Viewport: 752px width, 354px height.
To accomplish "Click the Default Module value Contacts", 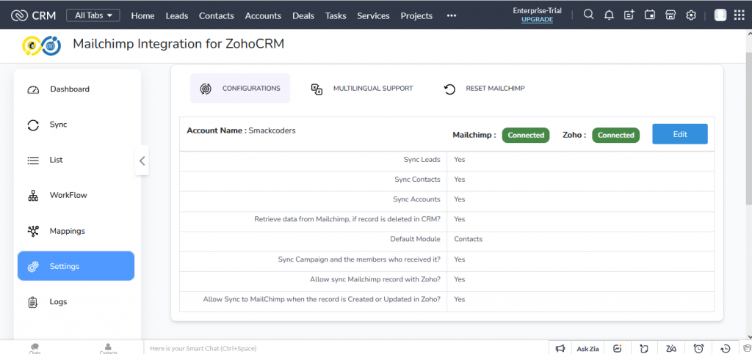I will click(x=468, y=239).
